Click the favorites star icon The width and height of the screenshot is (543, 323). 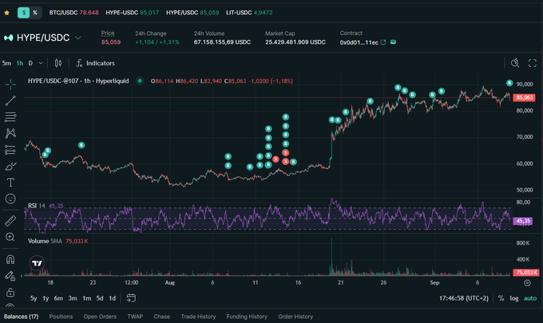[6, 13]
